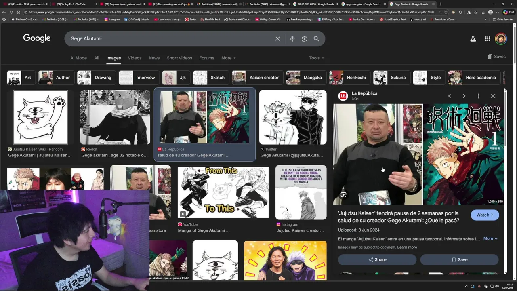Click the La República source logo
This screenshot has width=517, height=291.
[x=343, y=96]
